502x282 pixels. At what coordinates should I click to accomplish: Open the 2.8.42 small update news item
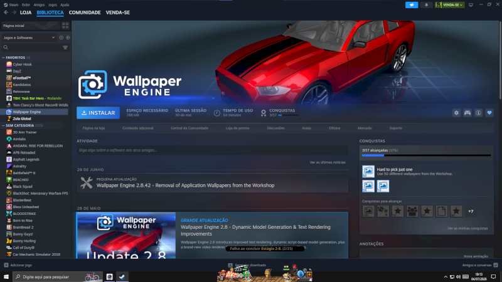(213, 183)
